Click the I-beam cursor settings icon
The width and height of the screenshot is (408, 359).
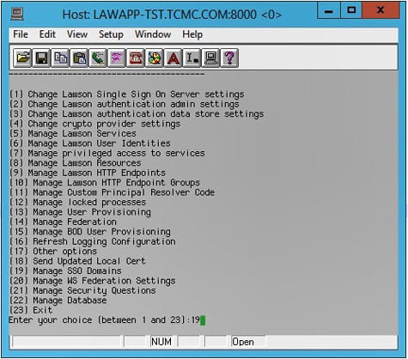point(192,58)
